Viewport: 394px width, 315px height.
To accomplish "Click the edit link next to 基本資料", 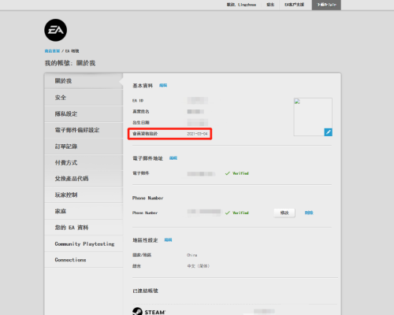I will click(163, 85).
